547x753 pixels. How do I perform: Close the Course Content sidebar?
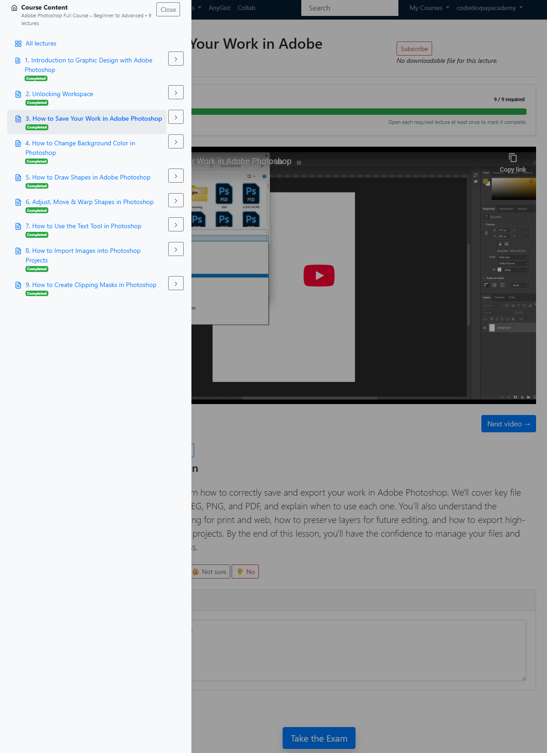coord(168,10)
